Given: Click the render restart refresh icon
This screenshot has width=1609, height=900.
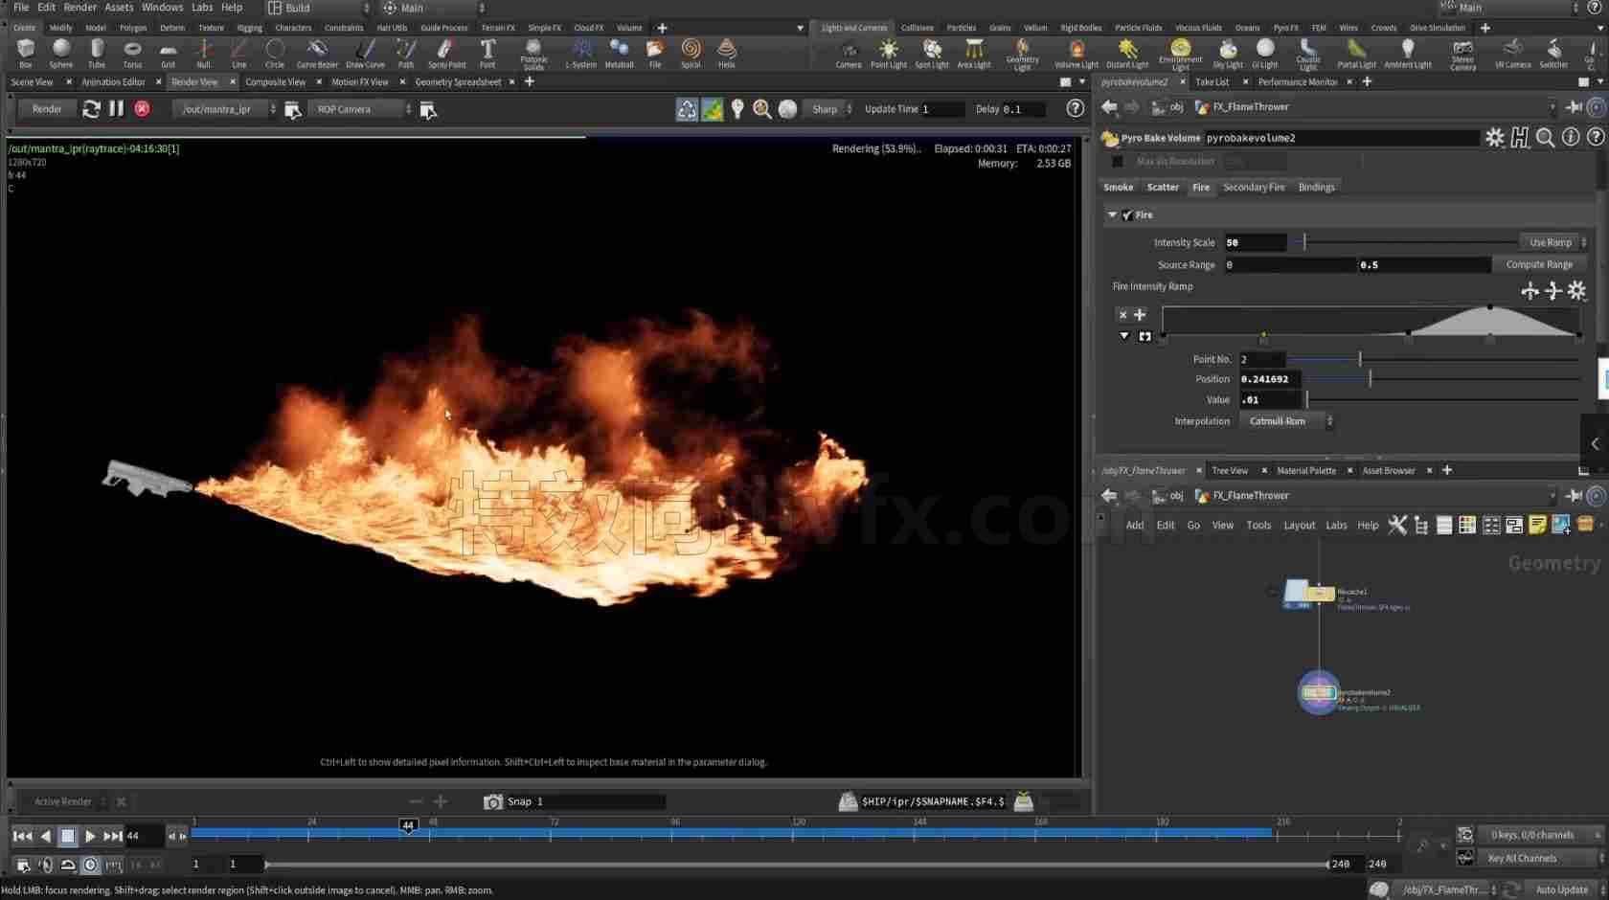Looking at the screenshot, I should point(91,109).
